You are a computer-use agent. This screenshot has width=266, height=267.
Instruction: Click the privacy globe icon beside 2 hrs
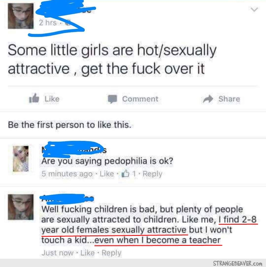(x=68, y=23)
